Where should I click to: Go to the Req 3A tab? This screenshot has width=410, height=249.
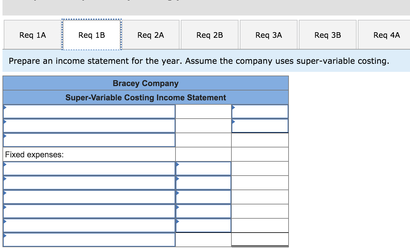click(x=268, y=35)
